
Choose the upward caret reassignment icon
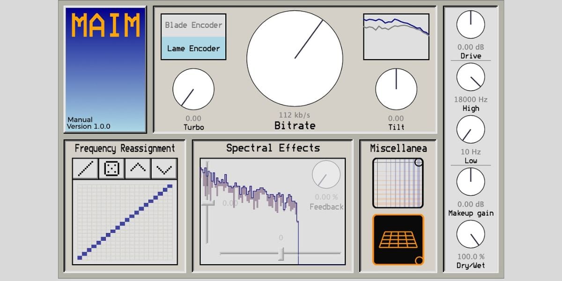point(138,169)
